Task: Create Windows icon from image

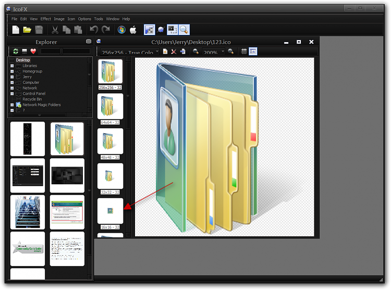Action: [121, 30]
